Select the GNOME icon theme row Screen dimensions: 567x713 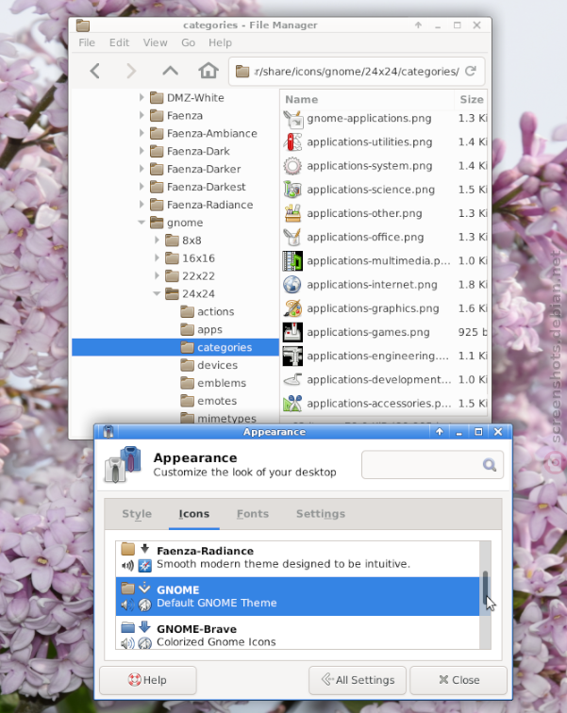pos(298,596)
